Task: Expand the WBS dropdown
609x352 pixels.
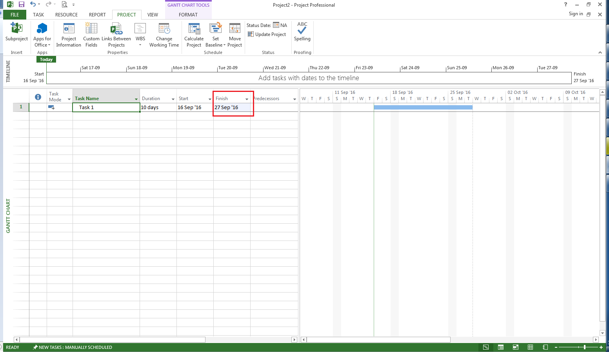Action: click(x=140, y=45)
